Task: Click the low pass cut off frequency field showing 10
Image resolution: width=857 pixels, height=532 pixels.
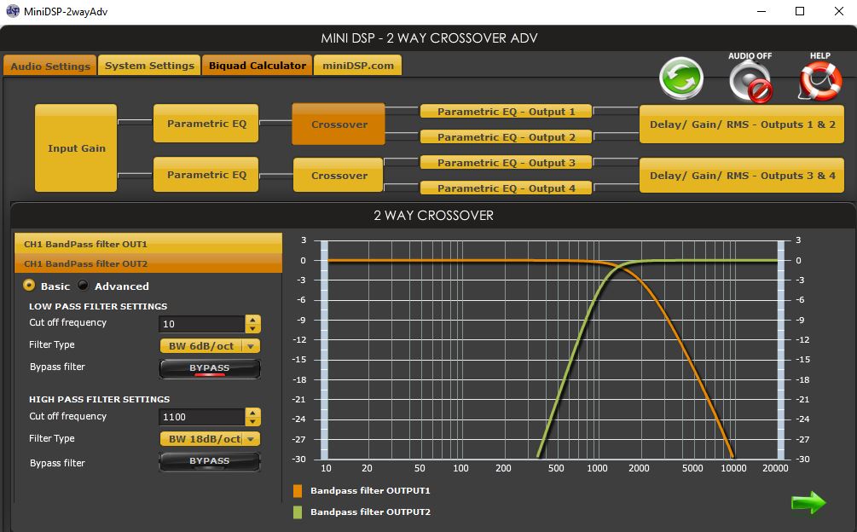Action: (x=202, y=324)
